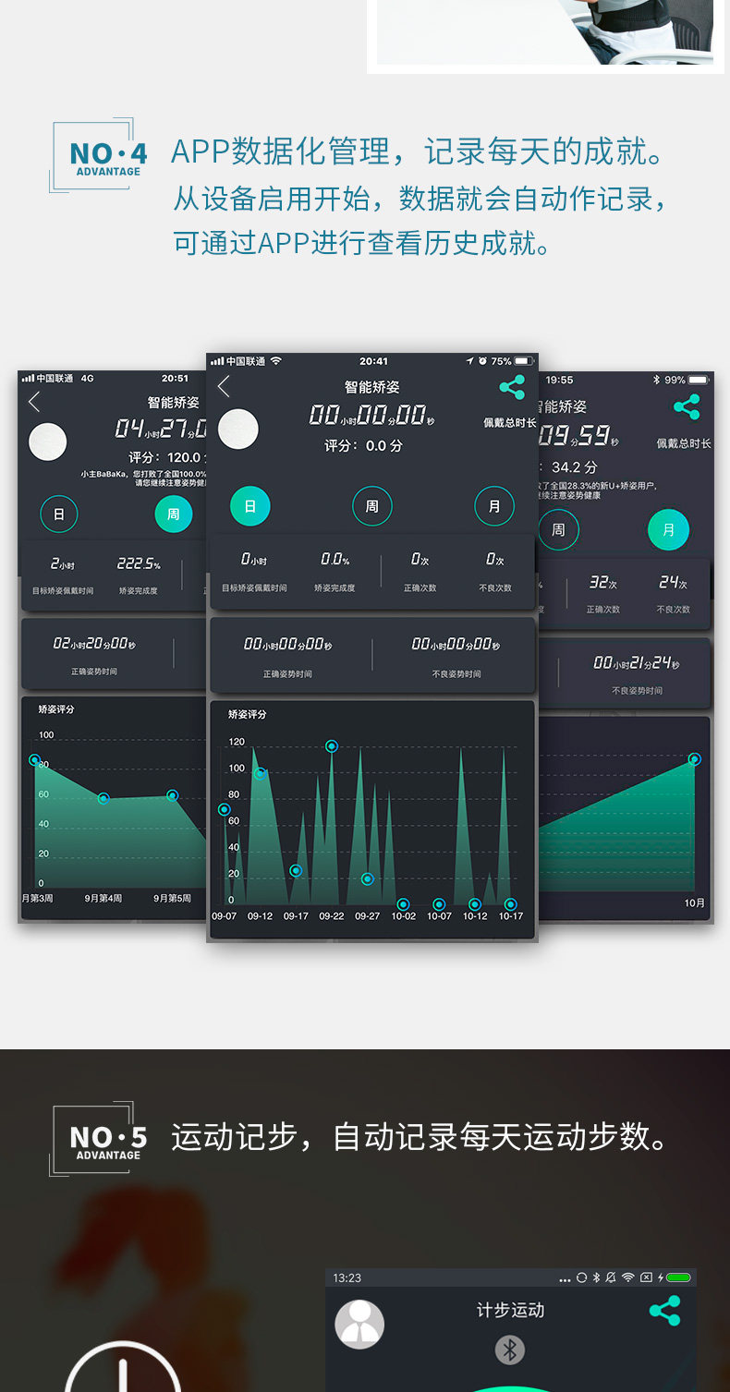Click the 9月第4周 point on left chart
Screen dimensions: 730x1392
[103, 798]
